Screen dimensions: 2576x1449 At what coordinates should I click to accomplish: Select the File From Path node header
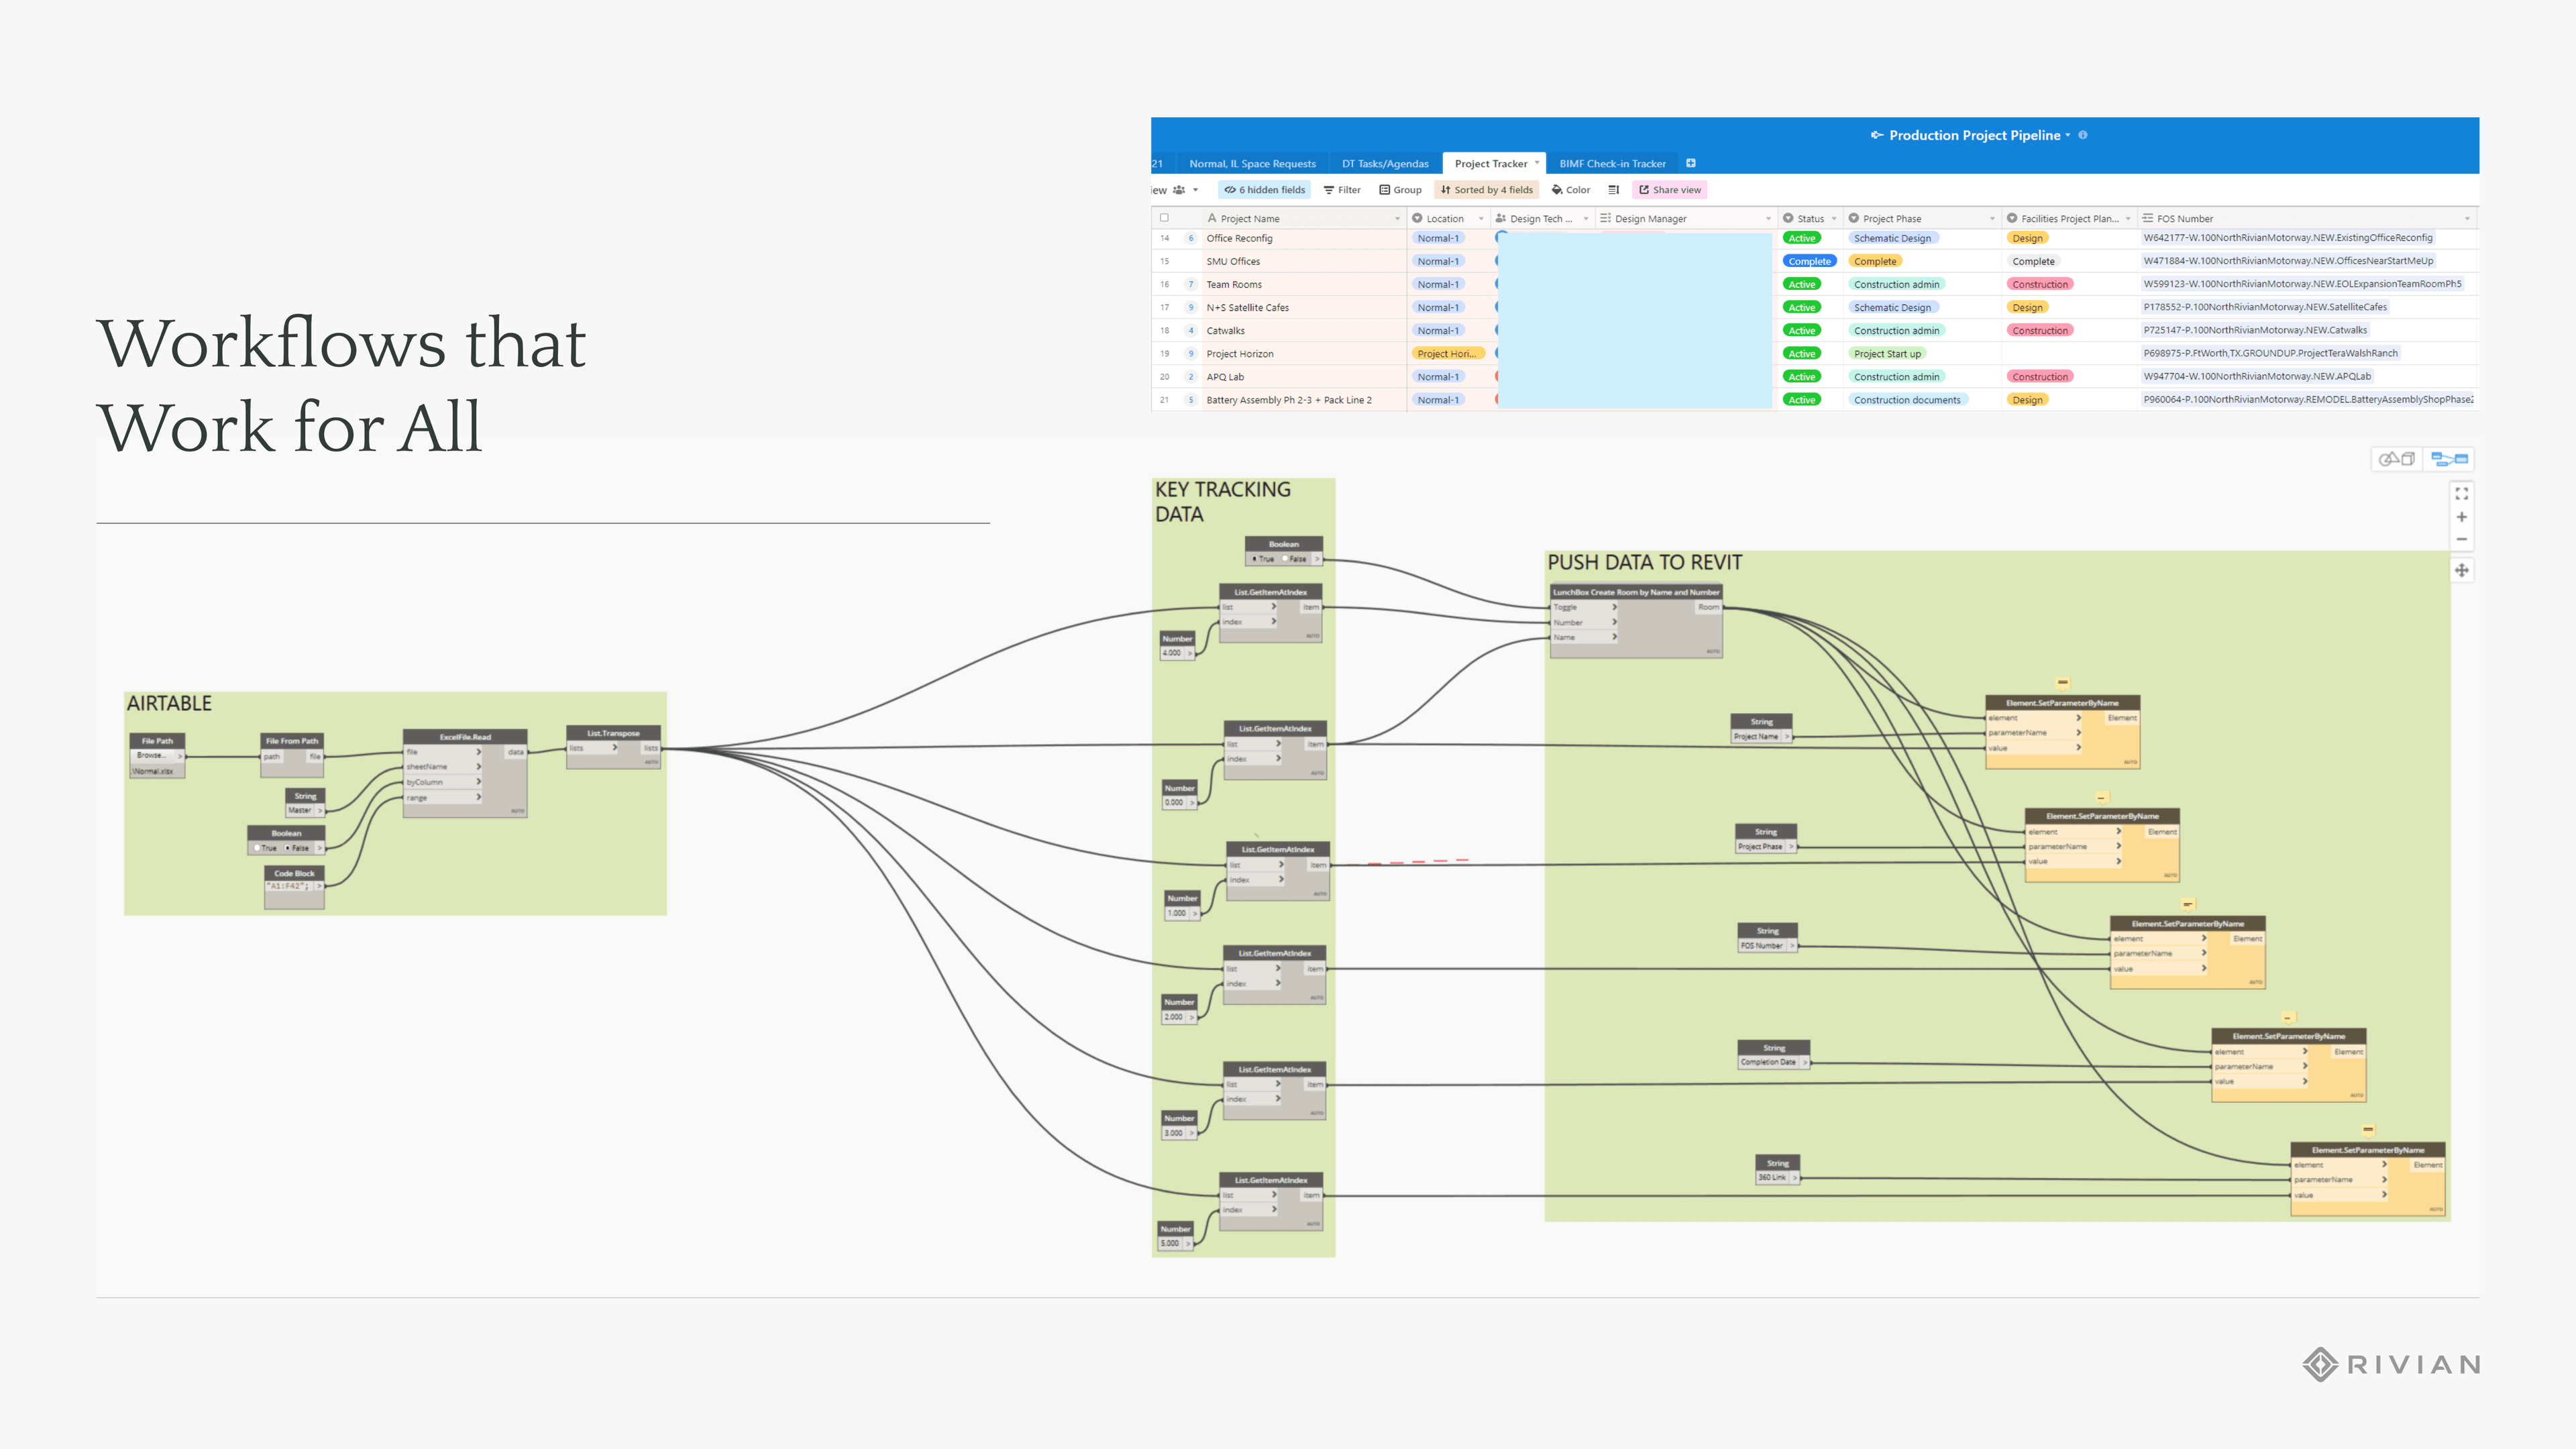pos(292,741)
